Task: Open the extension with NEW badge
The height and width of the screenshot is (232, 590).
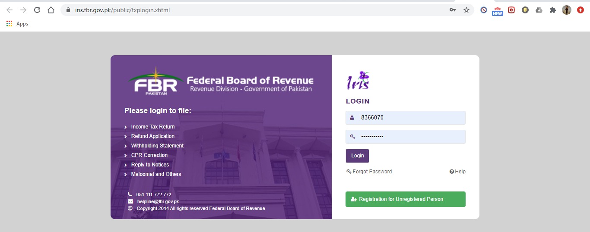Action: click(x=498, y=10)
